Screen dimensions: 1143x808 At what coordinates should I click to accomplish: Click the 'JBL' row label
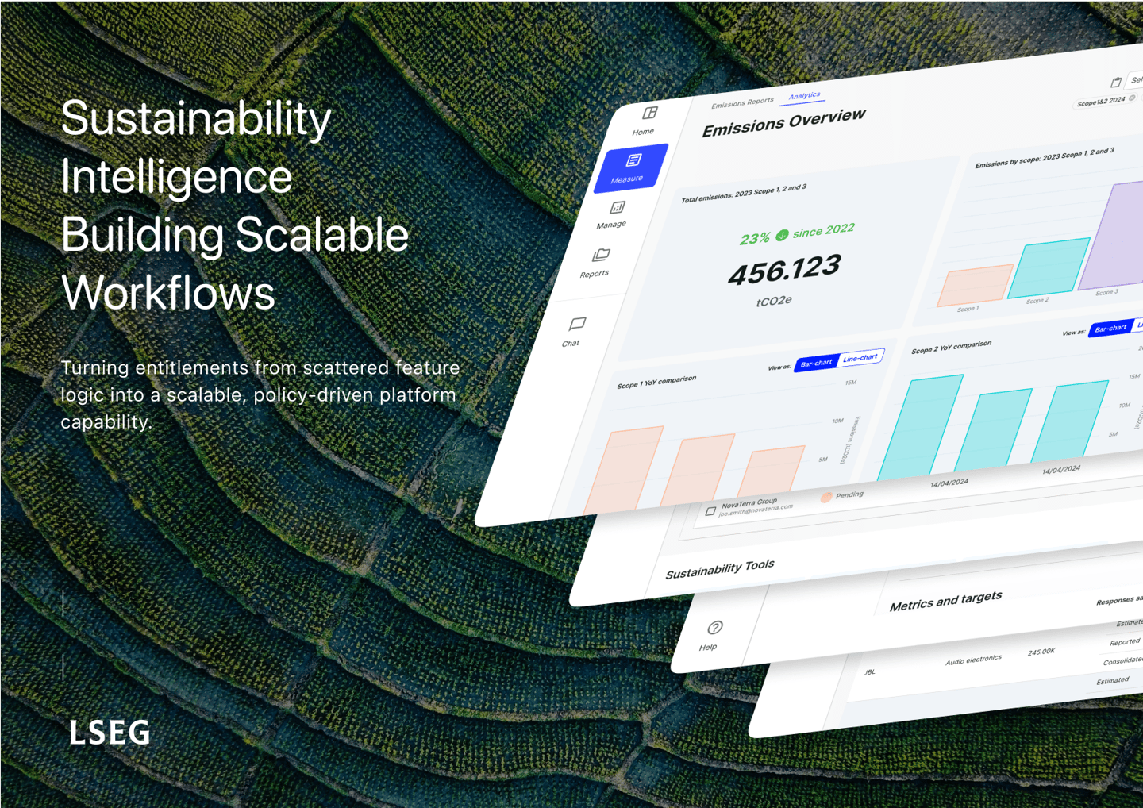tap(869, 672)
